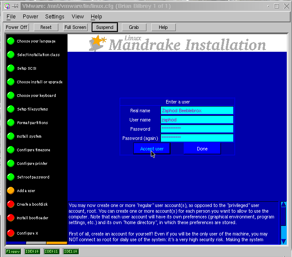292x257 pixels.
Task: Select the red Create a bootdisk indicator
Action: (x=11, y=204)
